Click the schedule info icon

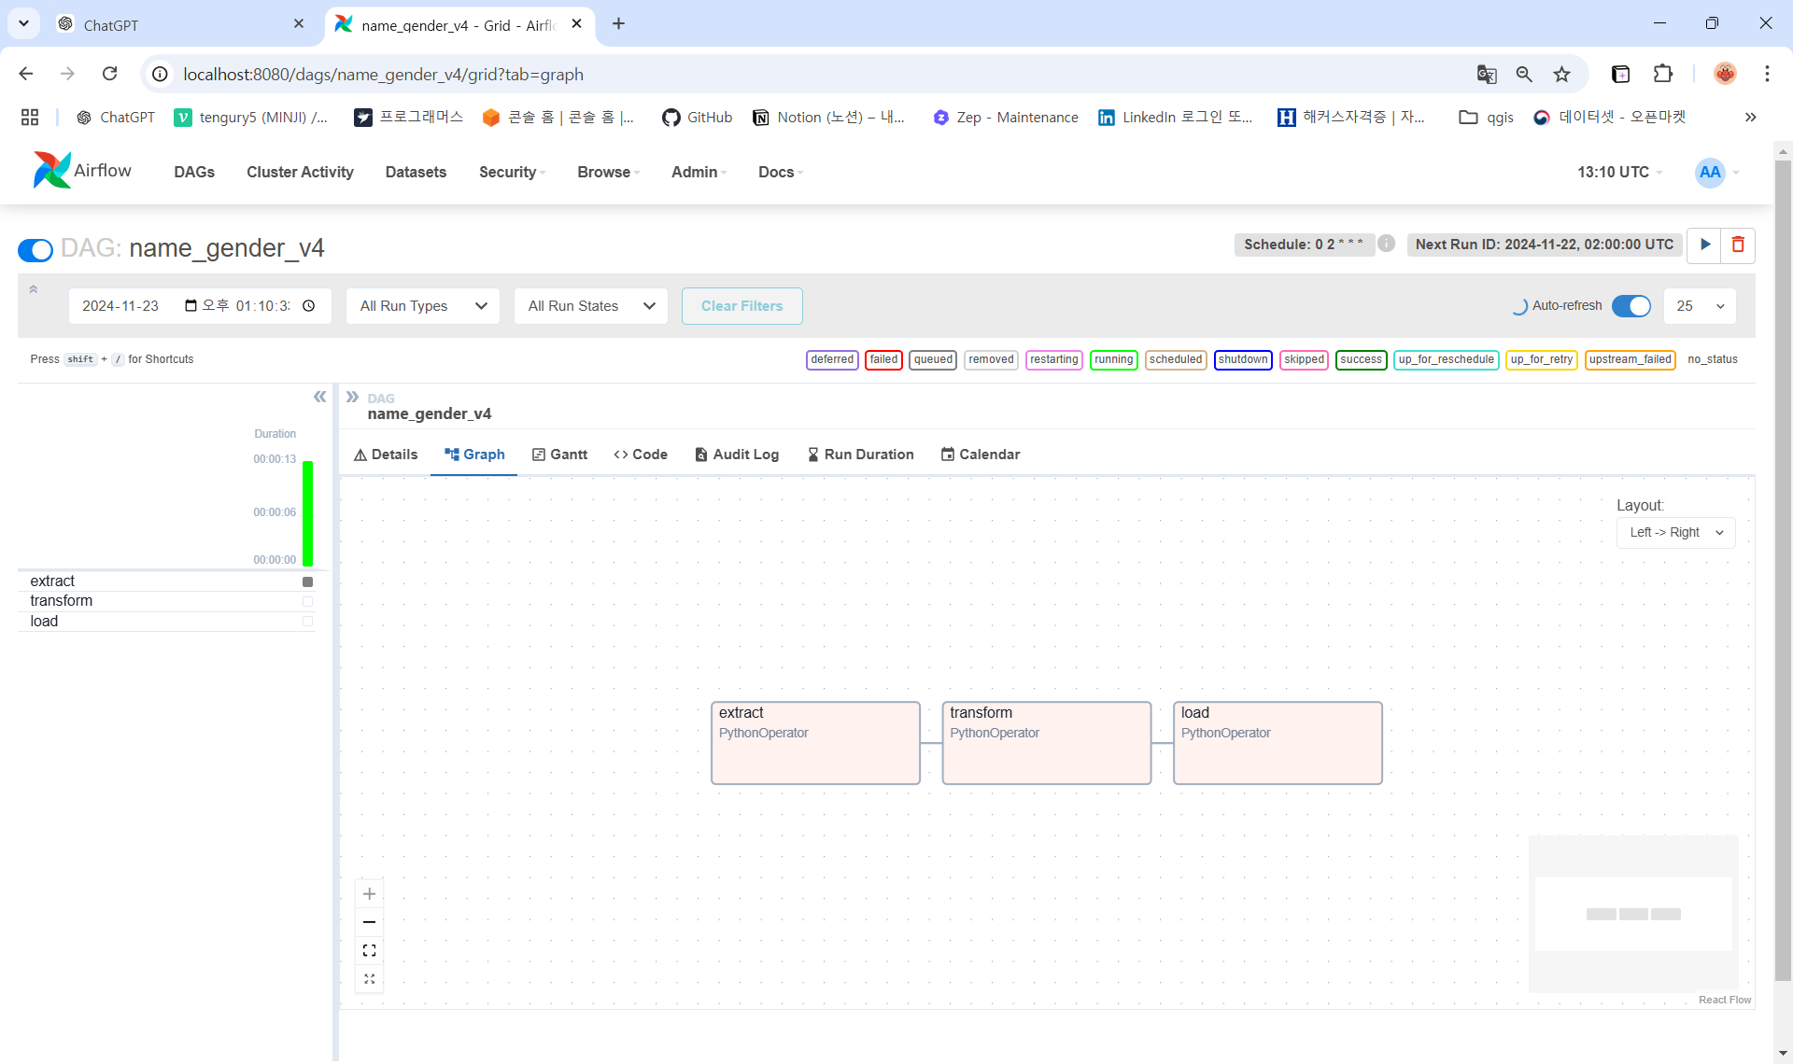click(x=1387, y=244)
